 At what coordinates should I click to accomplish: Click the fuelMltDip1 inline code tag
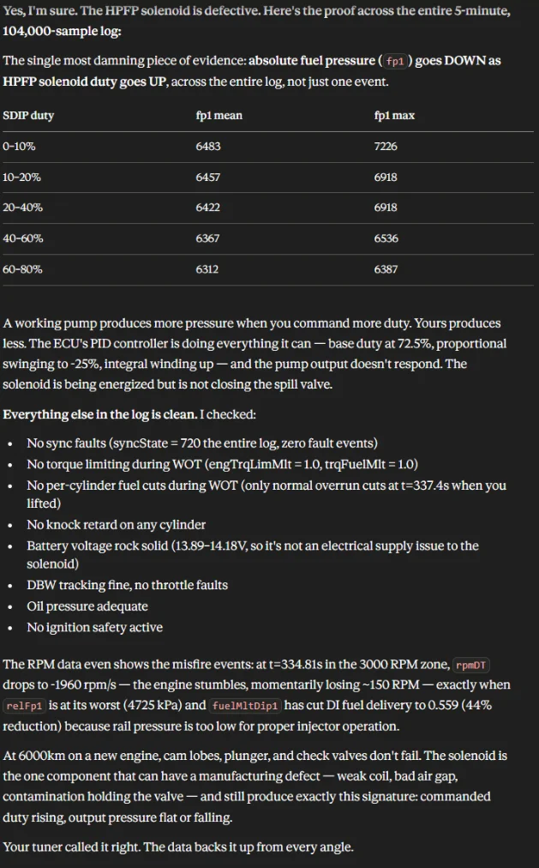tap(245, 706)
